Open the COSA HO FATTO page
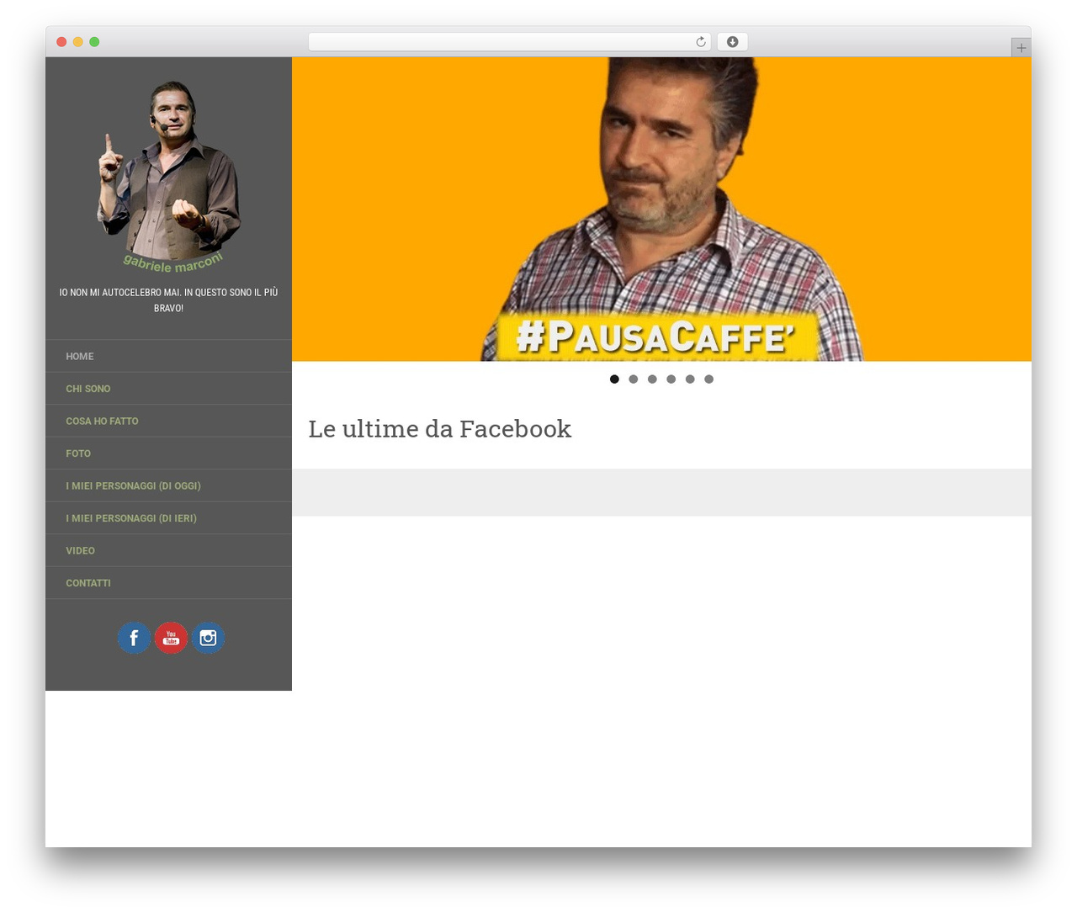 click(168, 422)
